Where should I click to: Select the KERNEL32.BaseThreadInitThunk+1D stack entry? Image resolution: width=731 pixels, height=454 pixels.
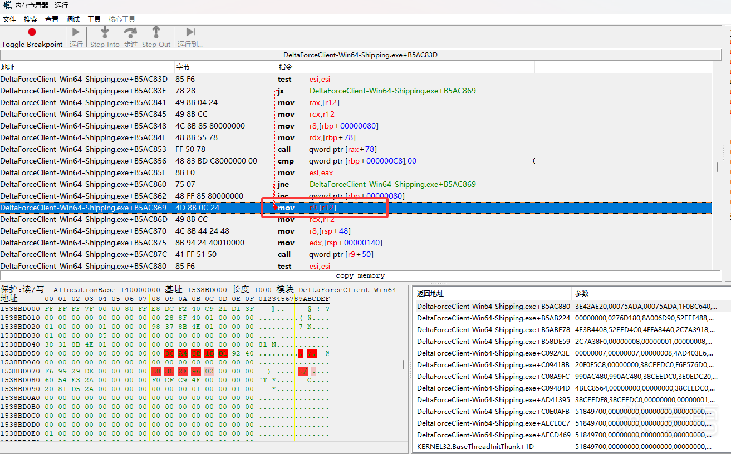(572, 446)
